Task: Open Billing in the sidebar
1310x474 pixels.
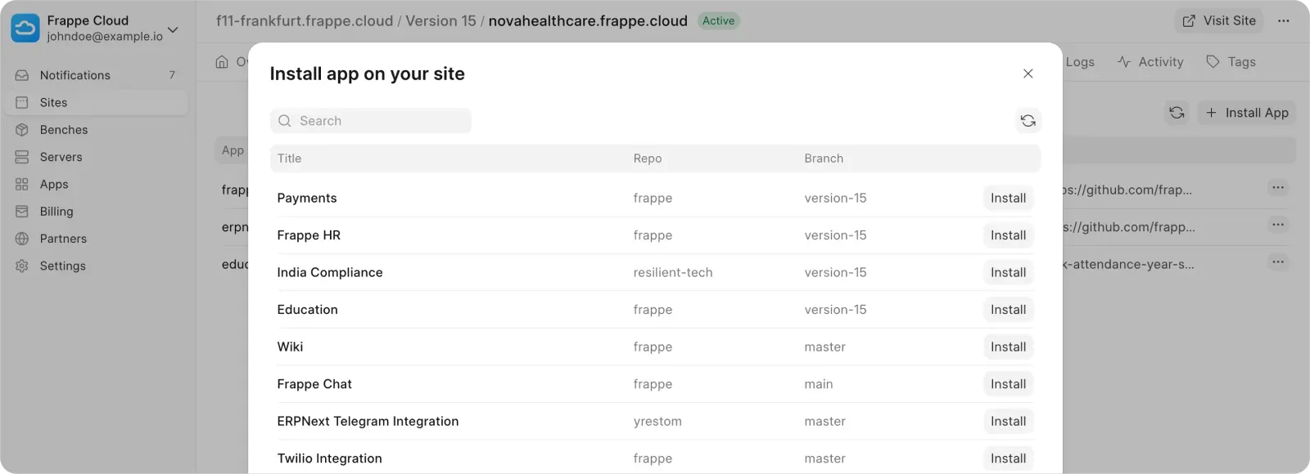Action: 95,212
